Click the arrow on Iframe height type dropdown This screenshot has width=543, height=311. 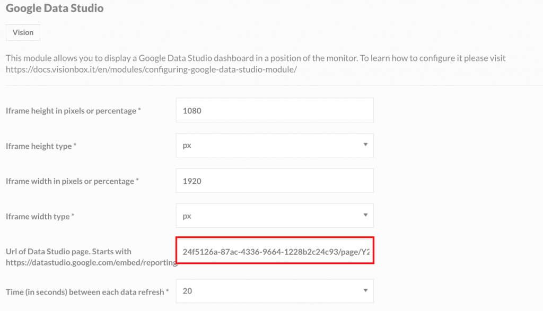[365, 145]
